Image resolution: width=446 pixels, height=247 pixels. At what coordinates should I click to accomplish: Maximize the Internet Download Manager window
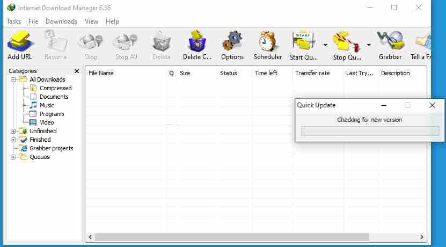[394, 8]
